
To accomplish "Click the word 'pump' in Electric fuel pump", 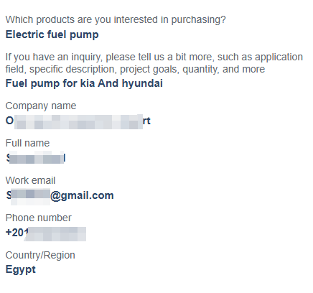I will click(84, 35).
